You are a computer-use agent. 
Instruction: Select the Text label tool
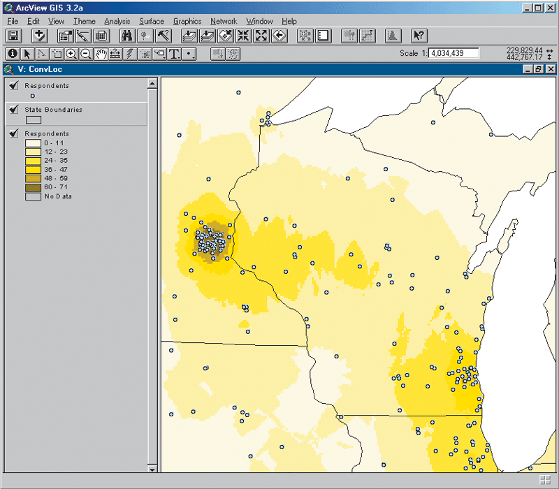click(x=174, y=54)
